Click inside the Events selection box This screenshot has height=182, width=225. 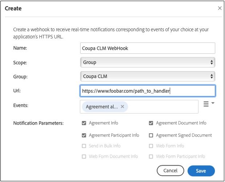click(x=139, y=107)
